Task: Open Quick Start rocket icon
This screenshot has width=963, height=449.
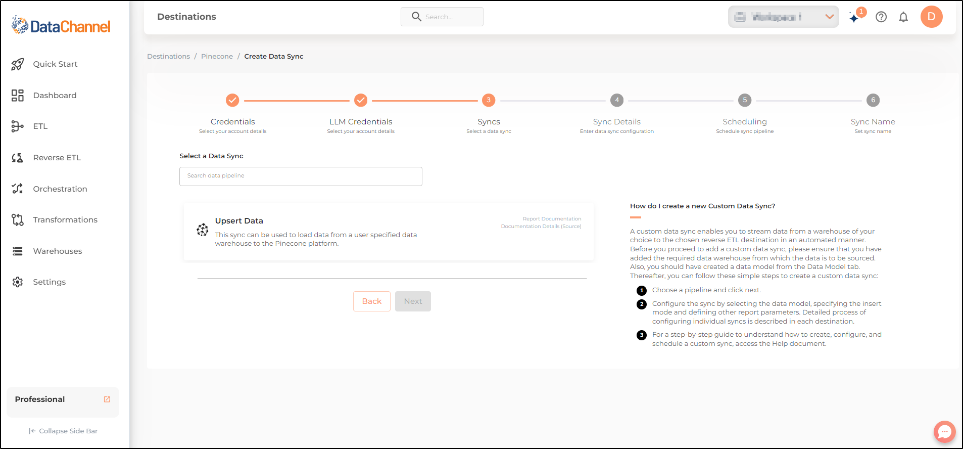Action: (18, 64)
